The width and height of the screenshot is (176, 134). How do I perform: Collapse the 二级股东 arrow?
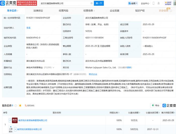pyautogui.click(x=11, y=127)
